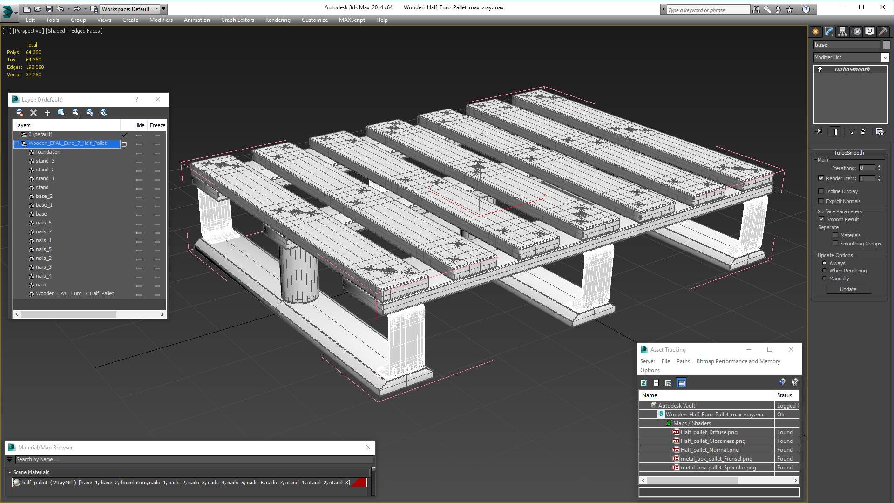Click the Redo arrow icon

[77, 9]
